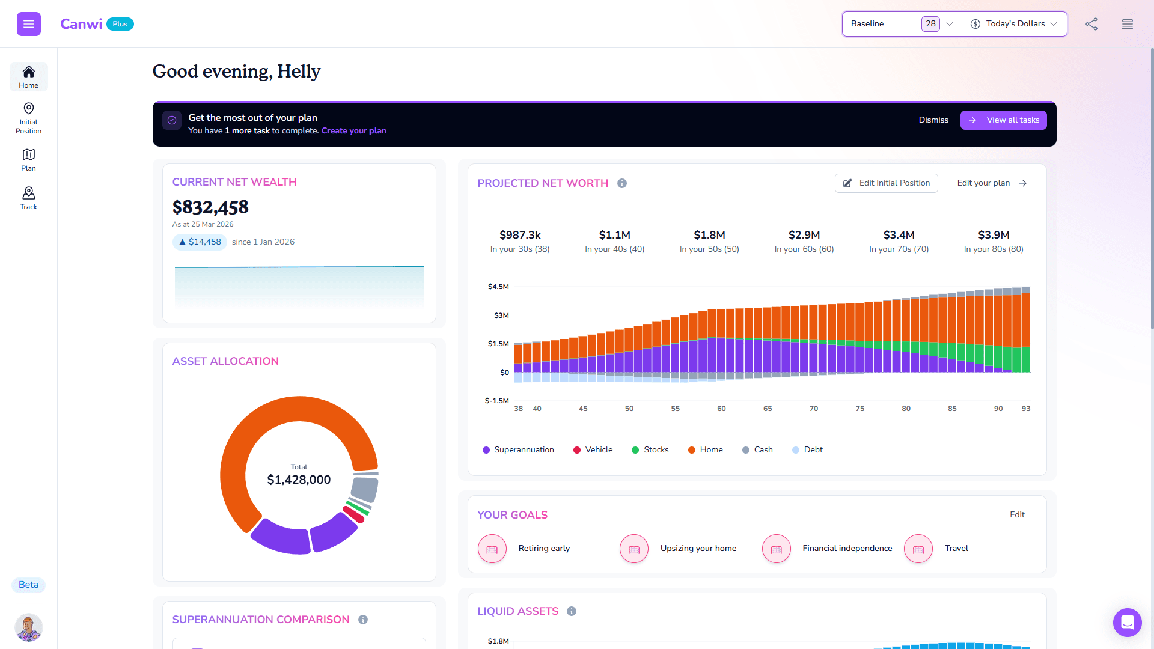Screen dimensions: 1154x649
Task: Open the chat support bubble
Action: (1127, 622)
